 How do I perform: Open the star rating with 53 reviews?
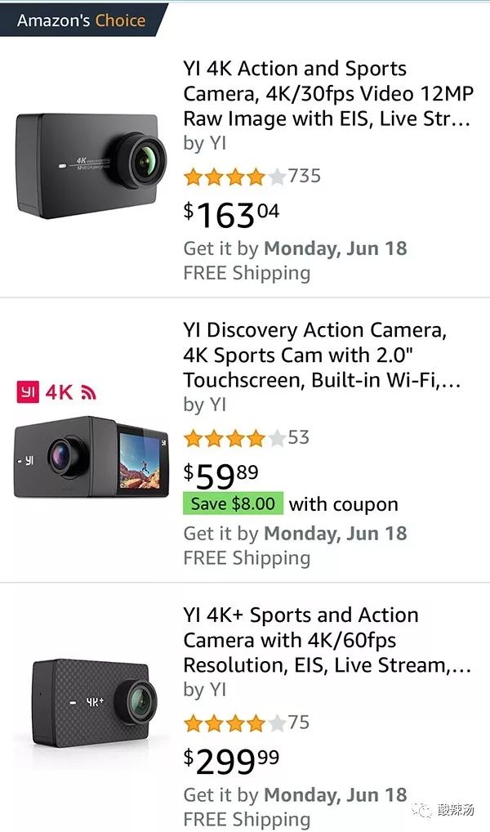[x=234, y=437]
